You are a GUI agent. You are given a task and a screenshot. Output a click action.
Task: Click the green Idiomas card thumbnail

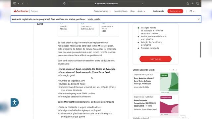(x=169, y=82)
